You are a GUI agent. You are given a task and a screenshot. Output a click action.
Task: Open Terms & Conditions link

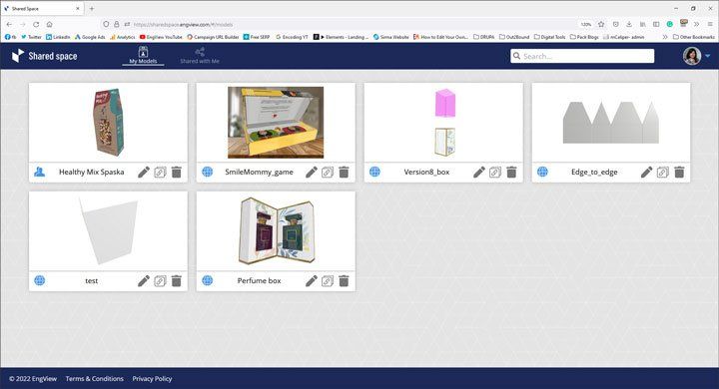click(95, 379)
